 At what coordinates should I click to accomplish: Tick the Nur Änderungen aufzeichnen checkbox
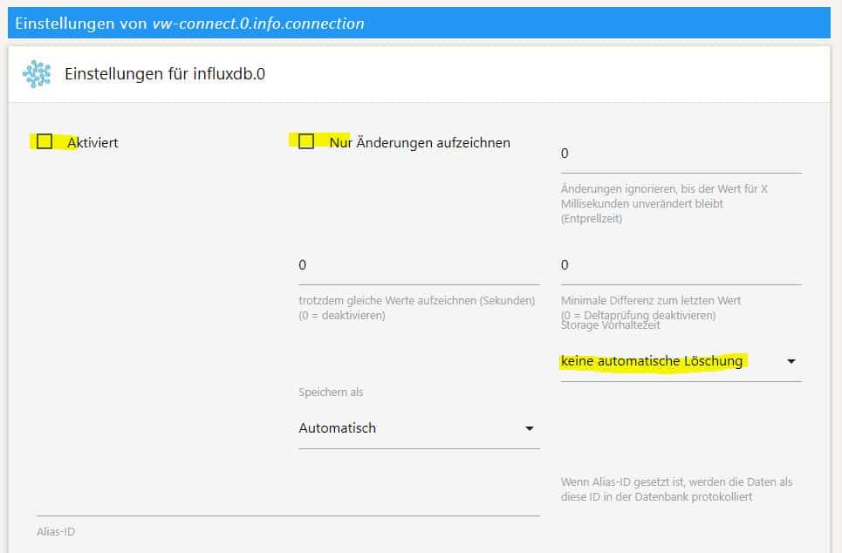tap(306, 141)
